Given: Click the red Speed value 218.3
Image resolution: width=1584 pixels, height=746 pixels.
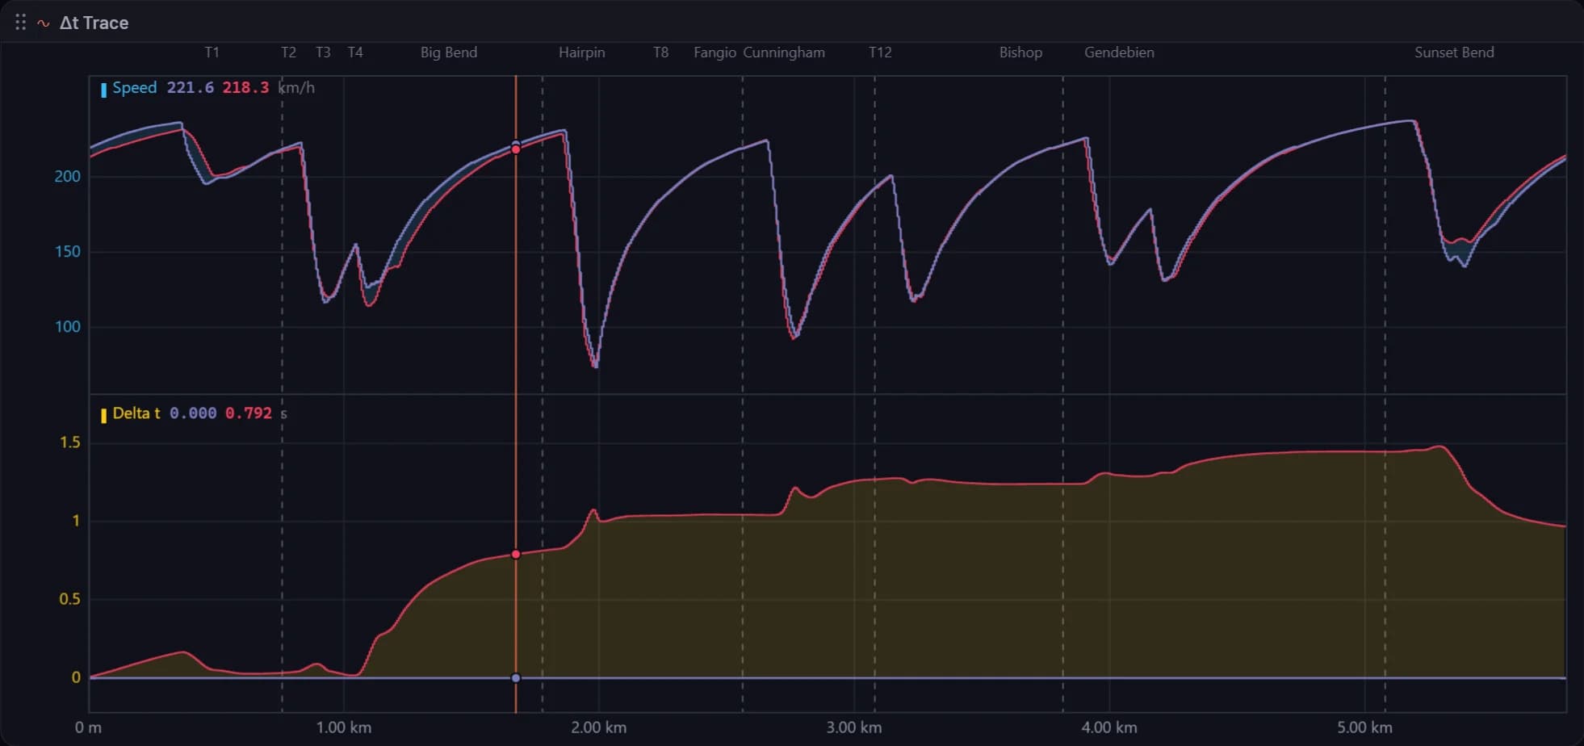Looking at the screenshot, I should click(245, 88).
